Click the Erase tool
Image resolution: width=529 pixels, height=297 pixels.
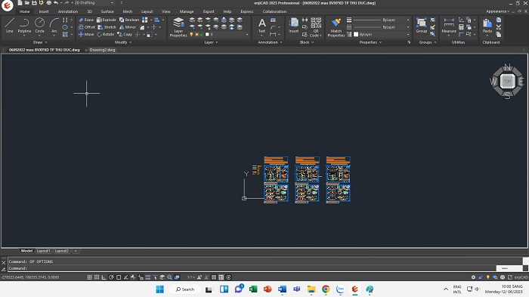click(86, 20)
